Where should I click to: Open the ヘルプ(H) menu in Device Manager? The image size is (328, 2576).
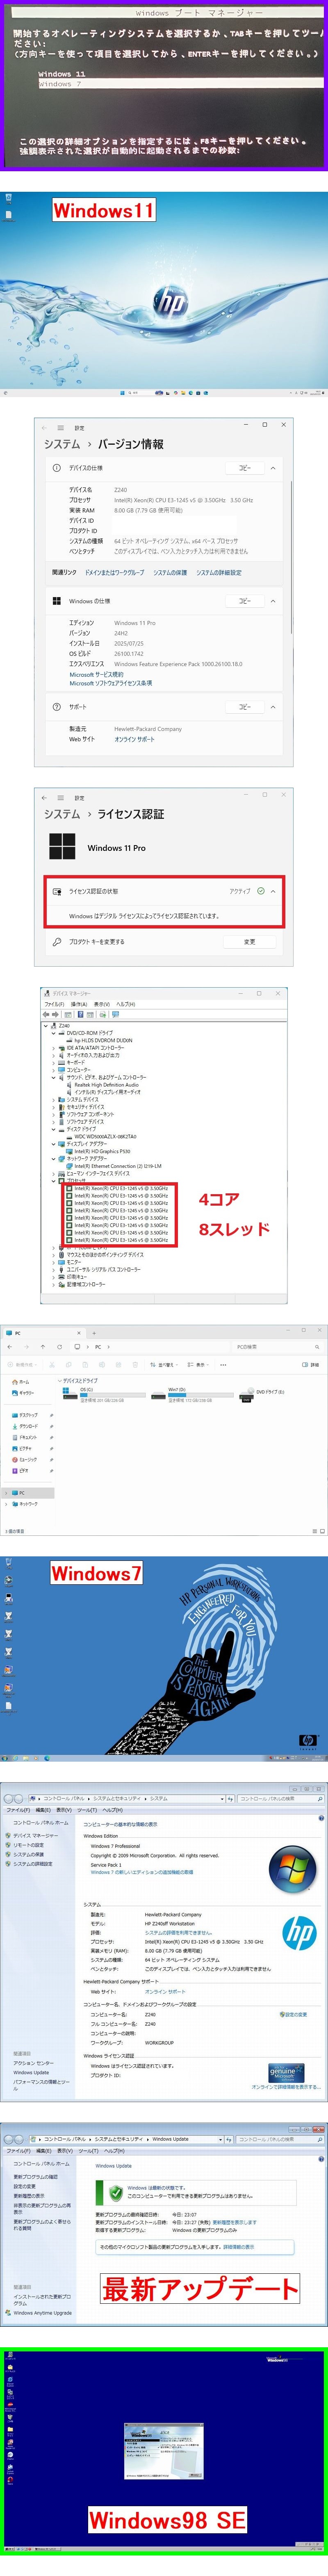tap(125, 1004)
